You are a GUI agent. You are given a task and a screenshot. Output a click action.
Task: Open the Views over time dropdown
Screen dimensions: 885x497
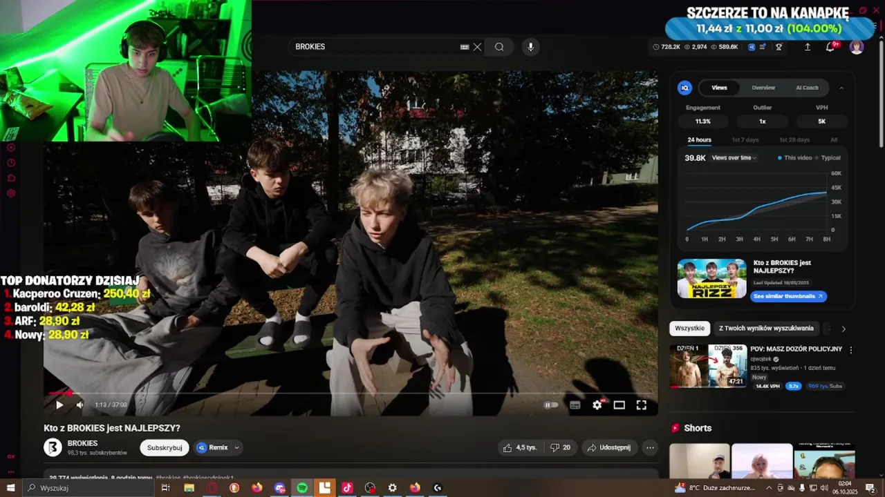point(734,158)
